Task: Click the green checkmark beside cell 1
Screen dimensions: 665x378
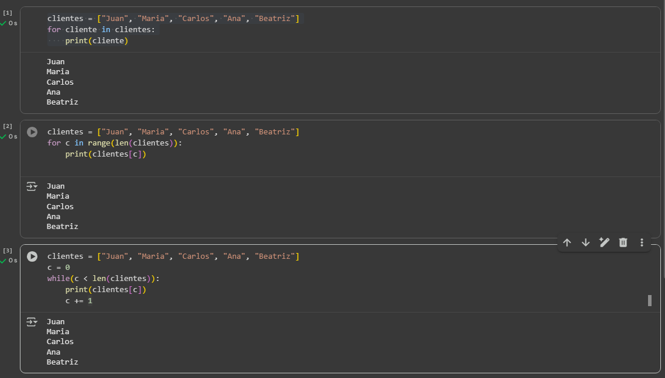Action: (4, 23)
